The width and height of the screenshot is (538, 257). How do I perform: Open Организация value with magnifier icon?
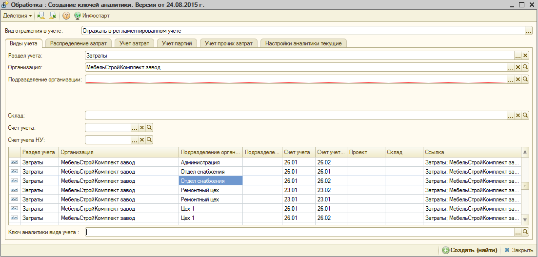pyautogui.click(x=525, y=67)
